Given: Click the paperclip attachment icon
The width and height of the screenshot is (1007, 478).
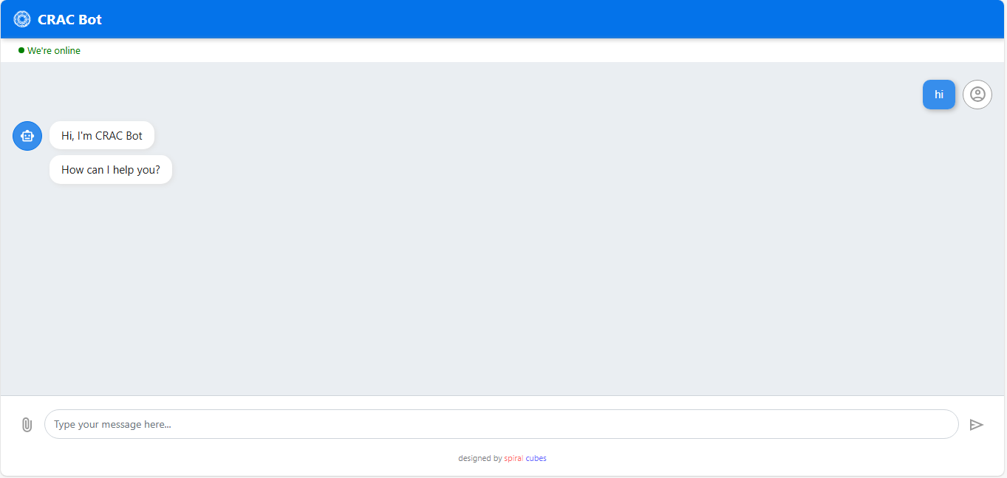Looking at the screenshot, I should click(x=27, y=425).
